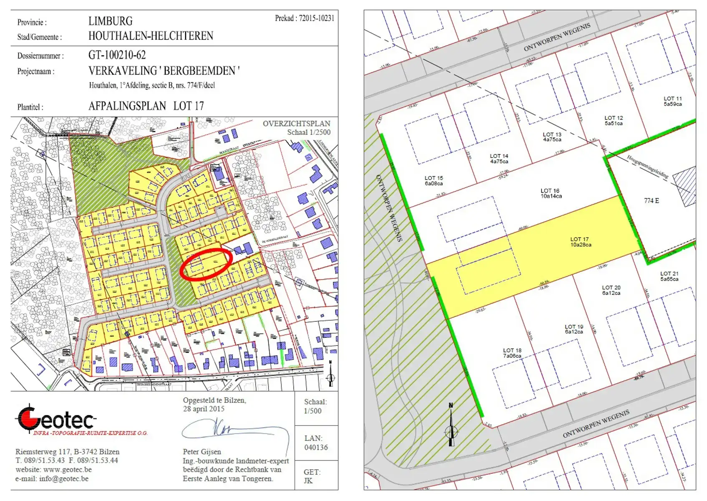
Task: Click the LOT 19 6a12ca label
Action: click(x=574, y=329)
